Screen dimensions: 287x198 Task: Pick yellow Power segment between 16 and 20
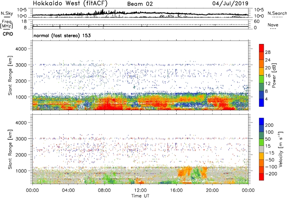[262, 71]
